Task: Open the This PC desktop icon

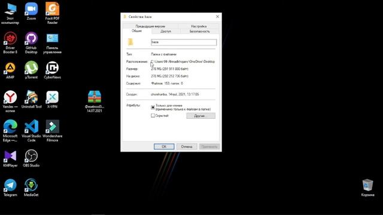Action: [10, 14]
